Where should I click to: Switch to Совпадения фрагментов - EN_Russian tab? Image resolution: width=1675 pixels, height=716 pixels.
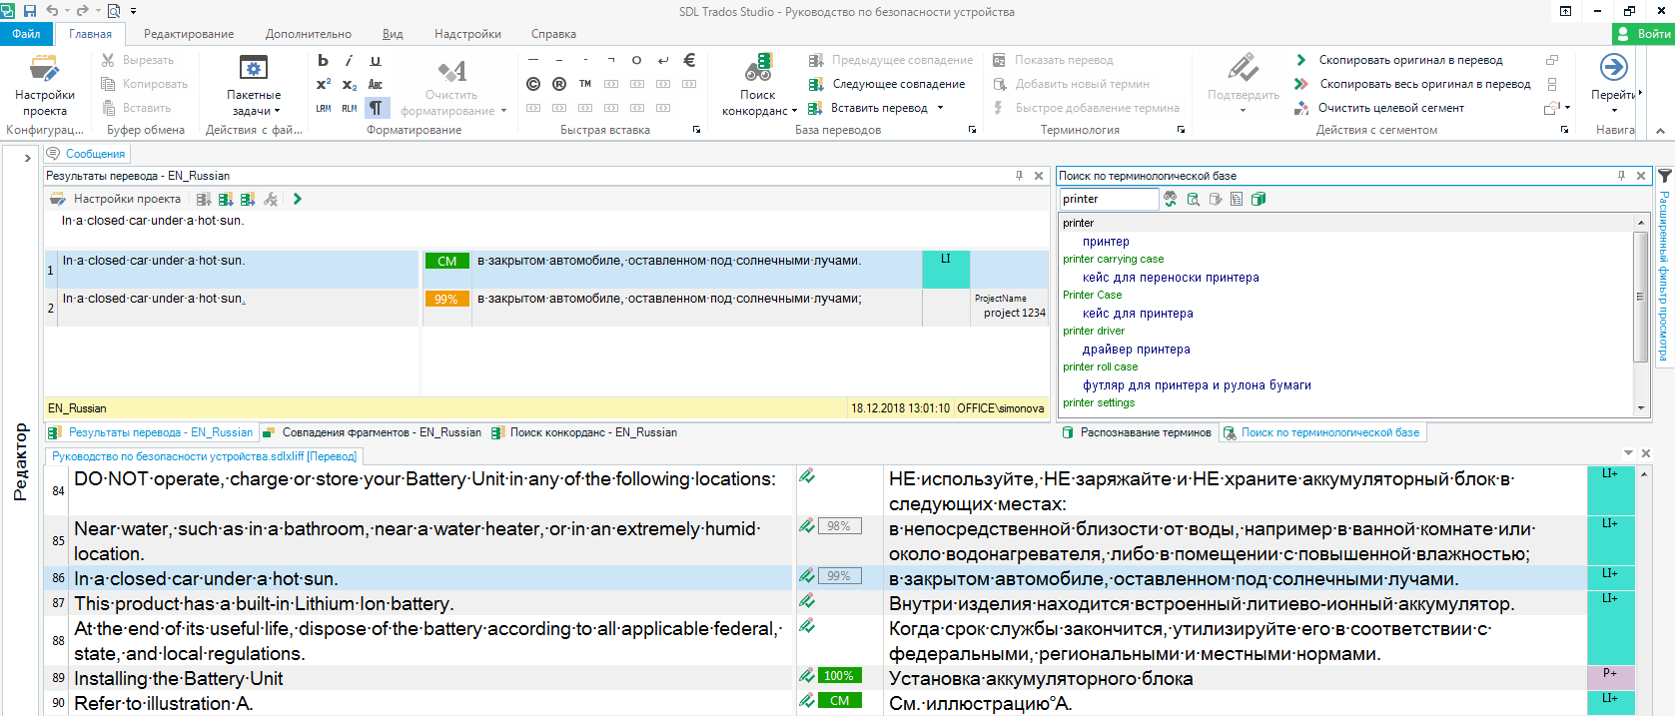click(x=373, y=432)
